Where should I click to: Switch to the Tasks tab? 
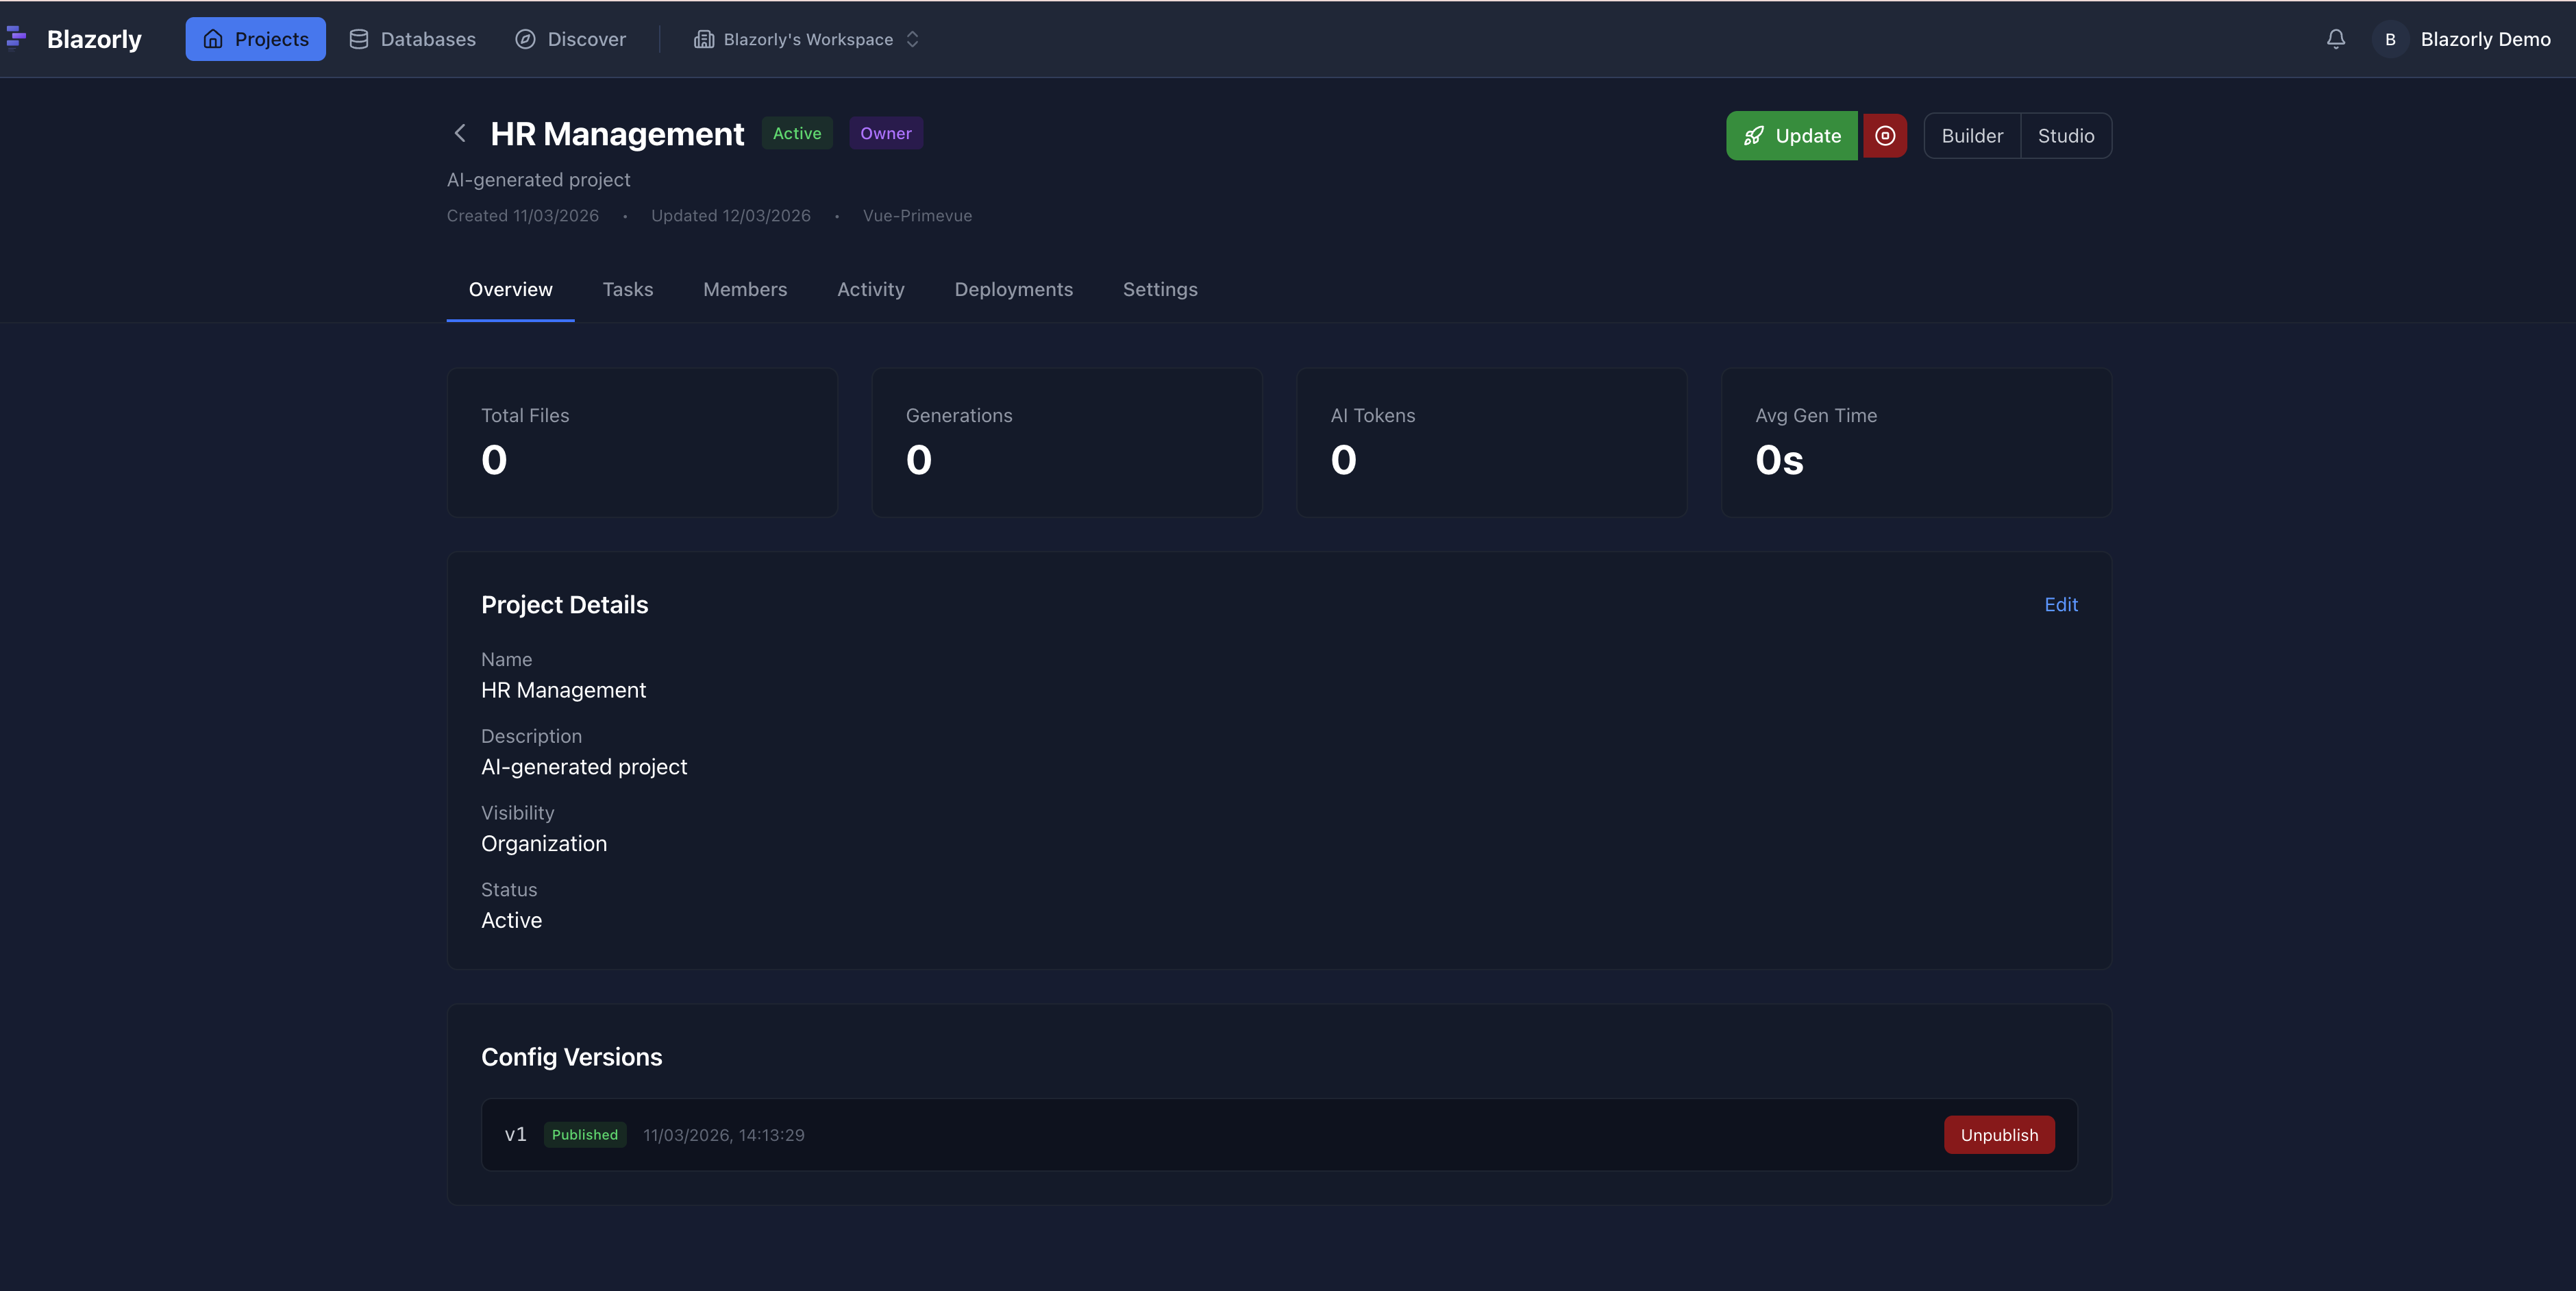(x=627, y=289)
